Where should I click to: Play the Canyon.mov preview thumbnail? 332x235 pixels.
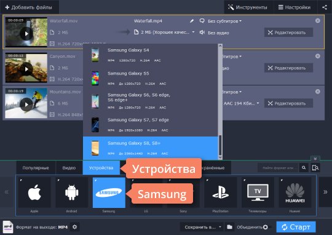pos(26,69)
